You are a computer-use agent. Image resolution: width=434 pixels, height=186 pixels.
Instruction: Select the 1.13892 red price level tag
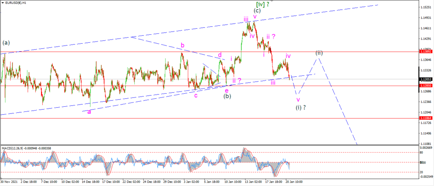tap(425, 52)
